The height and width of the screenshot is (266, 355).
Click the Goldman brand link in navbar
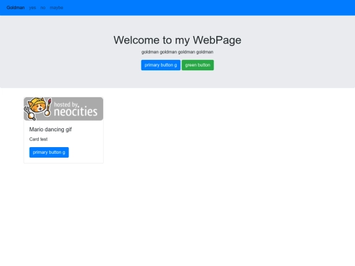click(x=15, y=8)
